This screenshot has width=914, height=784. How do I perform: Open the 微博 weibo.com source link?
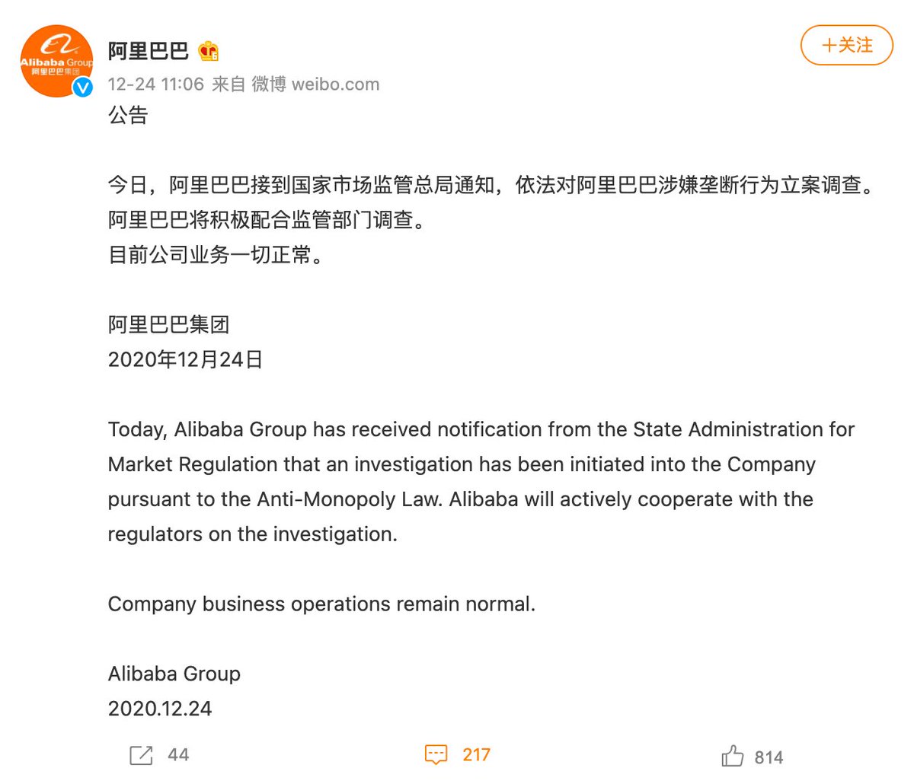coord(315,84)
